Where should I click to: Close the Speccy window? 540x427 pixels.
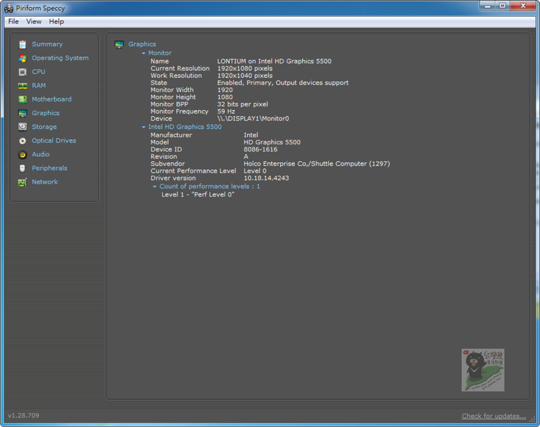click(x=523, y=6)
